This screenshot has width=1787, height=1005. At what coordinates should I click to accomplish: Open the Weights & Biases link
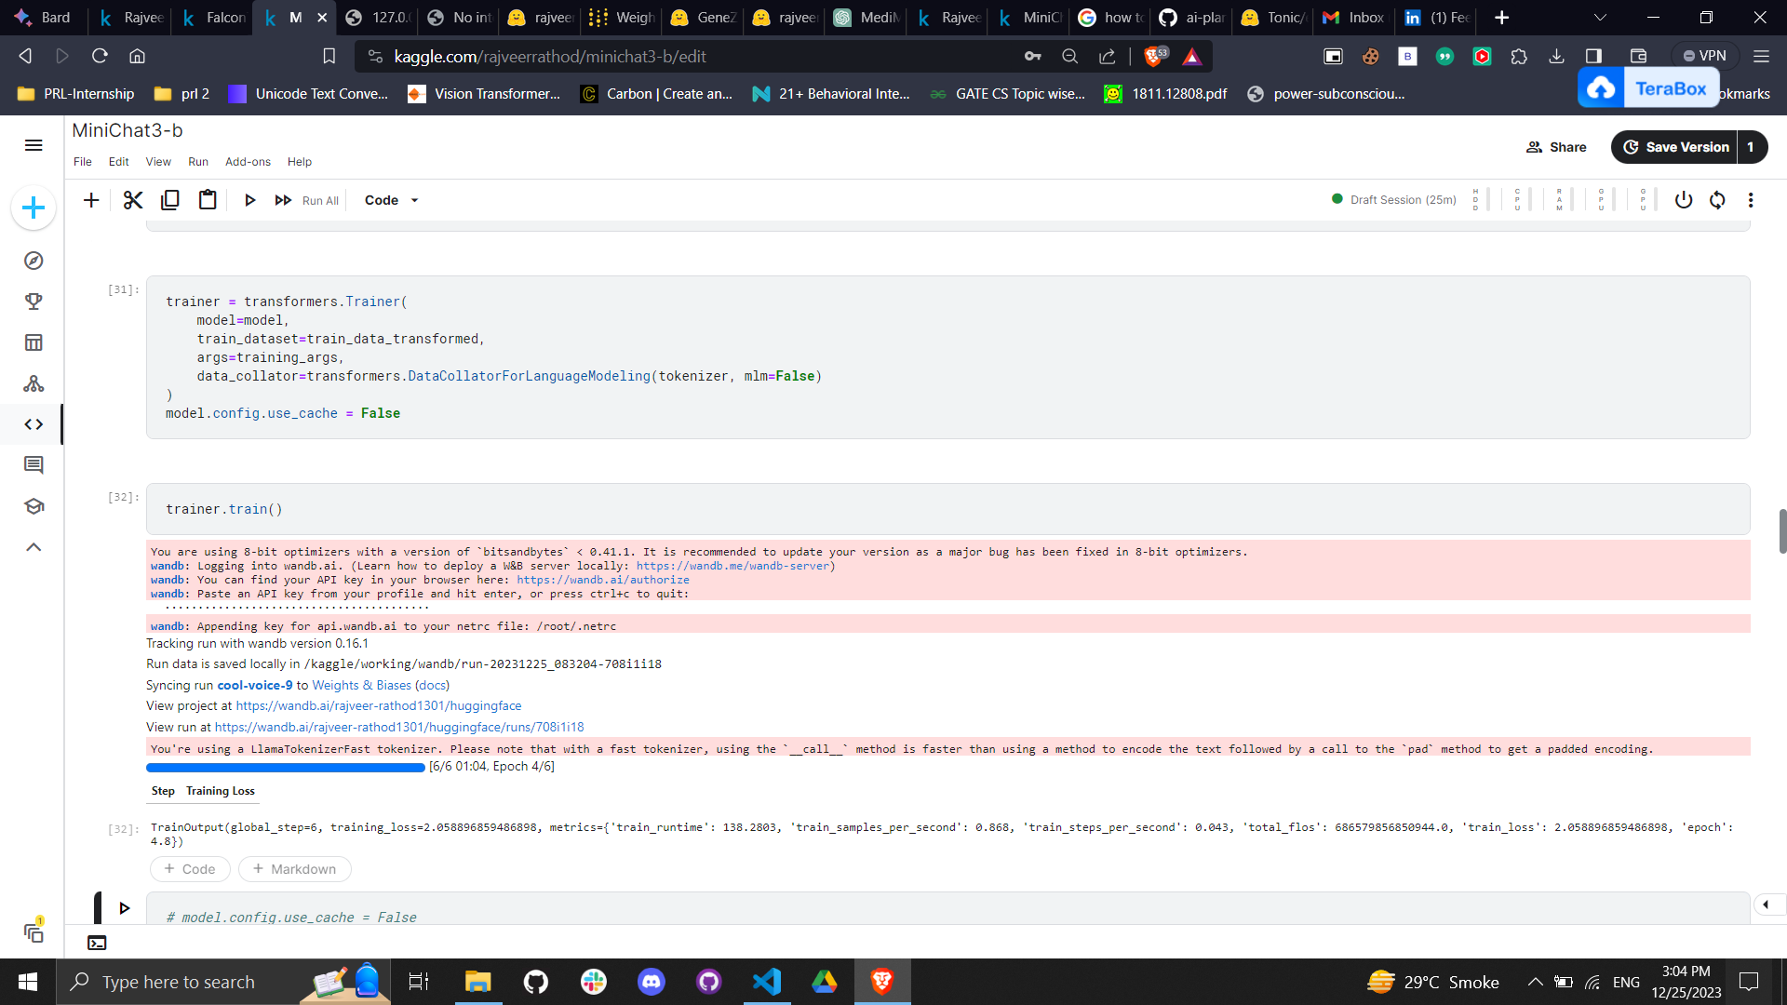361,686
